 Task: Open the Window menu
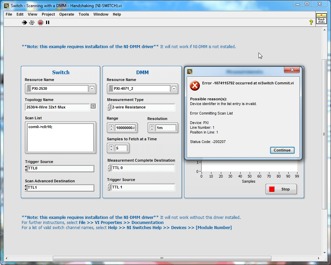point(101,14)
